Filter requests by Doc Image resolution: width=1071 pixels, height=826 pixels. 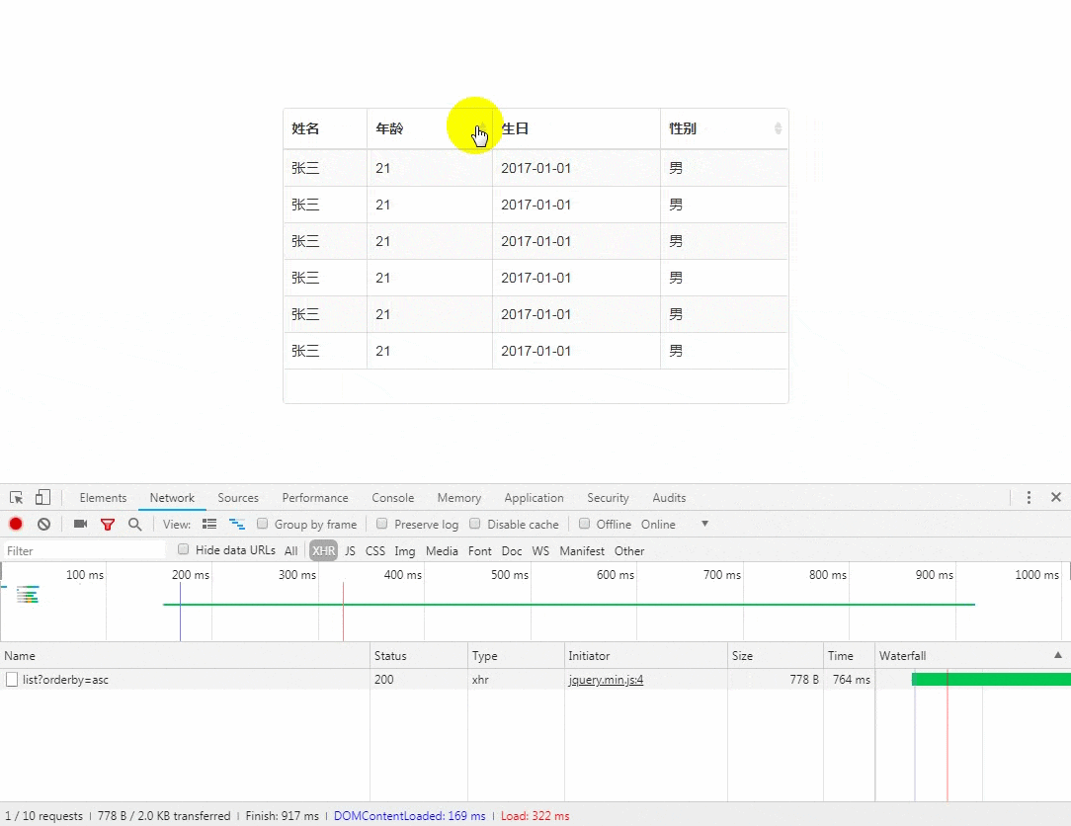[x=512, y=550]
